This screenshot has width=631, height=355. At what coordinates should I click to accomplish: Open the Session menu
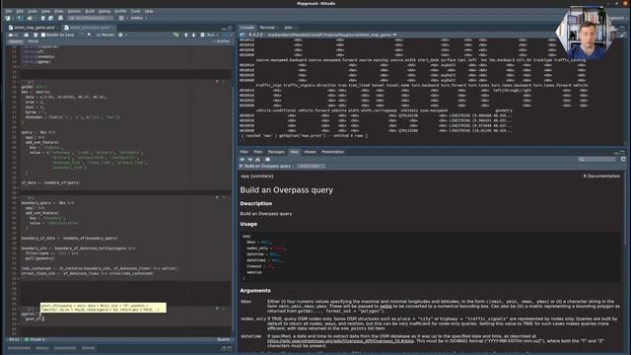[x=74, y=11]
